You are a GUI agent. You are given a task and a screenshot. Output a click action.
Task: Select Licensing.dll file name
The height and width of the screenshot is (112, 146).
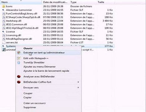(13, 35)
